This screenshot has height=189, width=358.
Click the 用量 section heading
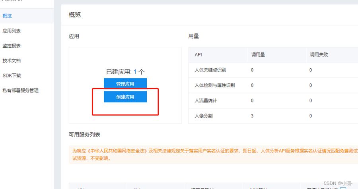coord(193,36)
